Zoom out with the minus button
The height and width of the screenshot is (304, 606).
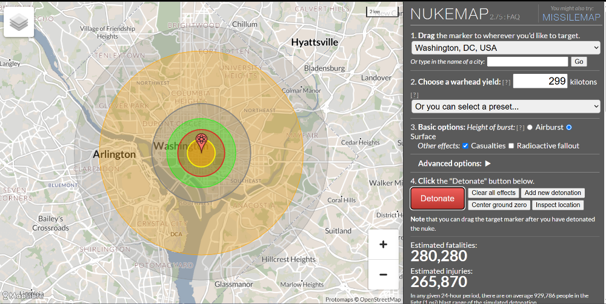383,274
